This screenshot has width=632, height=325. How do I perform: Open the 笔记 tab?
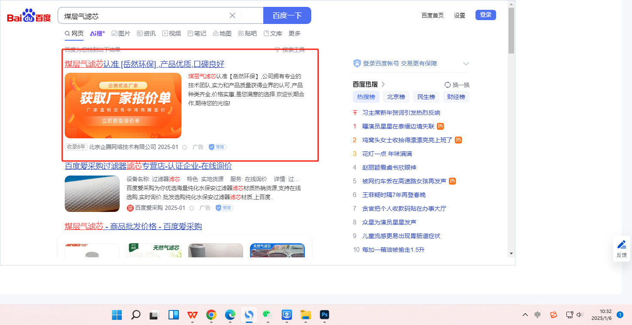197,33
